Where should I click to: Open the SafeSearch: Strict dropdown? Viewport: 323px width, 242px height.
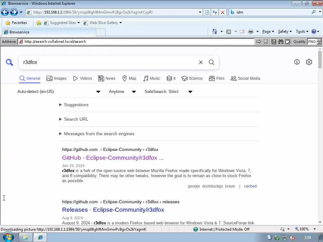click(x=168, y=92)
